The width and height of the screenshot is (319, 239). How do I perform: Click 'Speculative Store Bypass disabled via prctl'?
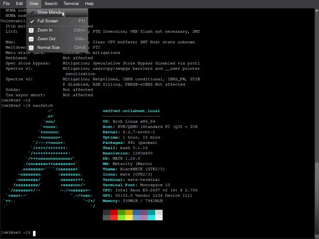[146, 63]
